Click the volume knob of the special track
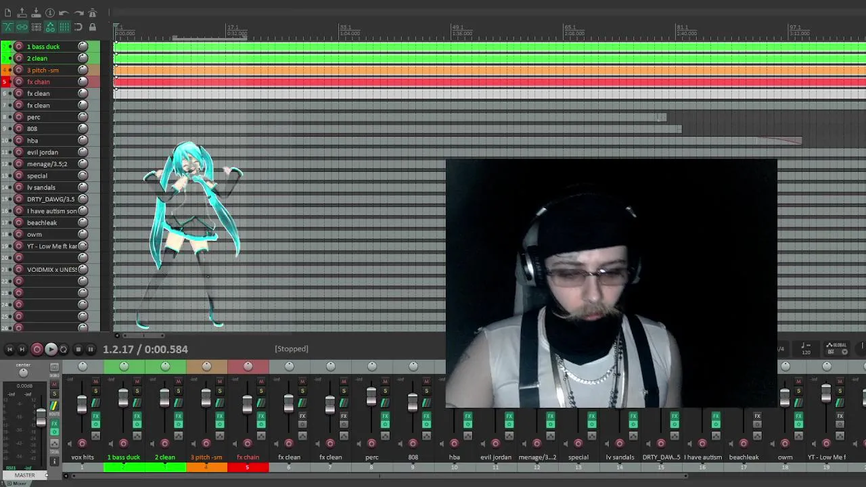The image size is (866, 487). [x=83, y=175]
